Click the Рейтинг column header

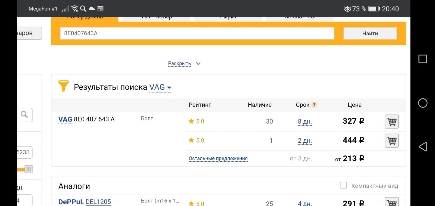(200, 105)
